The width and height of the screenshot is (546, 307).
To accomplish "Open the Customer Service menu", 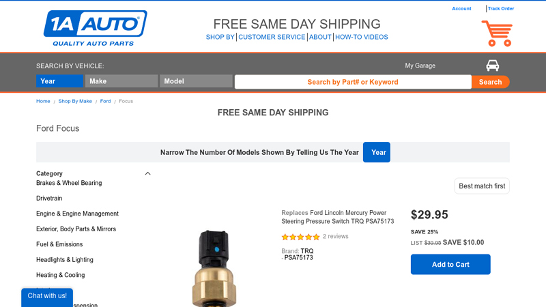I will click(x=272, y=37).
